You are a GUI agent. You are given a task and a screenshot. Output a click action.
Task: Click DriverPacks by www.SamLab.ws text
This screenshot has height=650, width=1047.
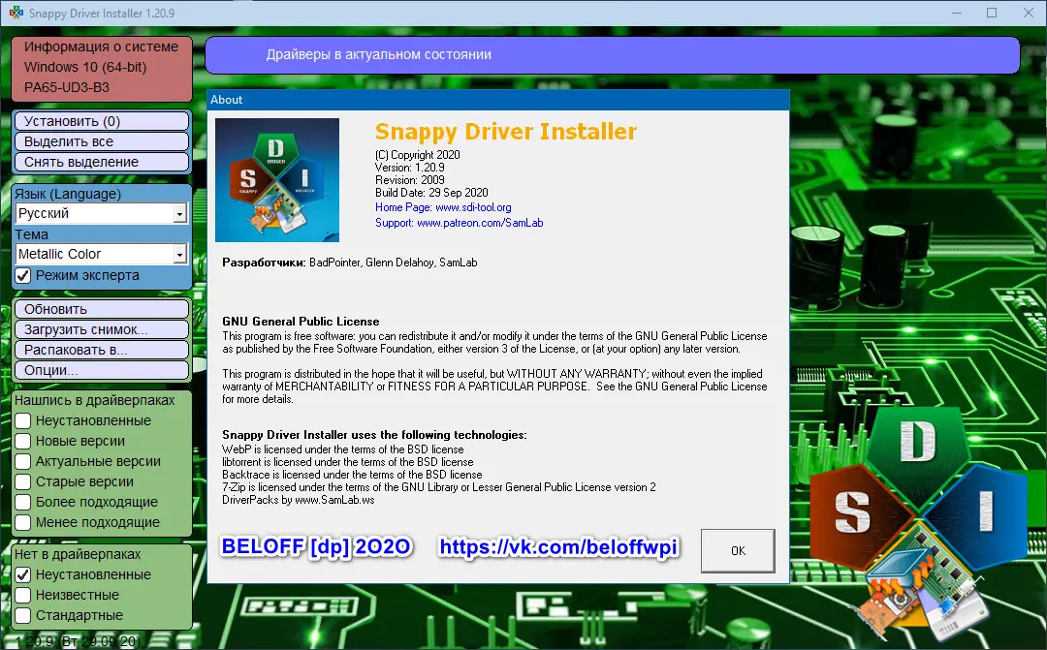[x=299, y=500]
